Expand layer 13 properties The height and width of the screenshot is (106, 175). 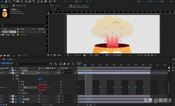10,99
